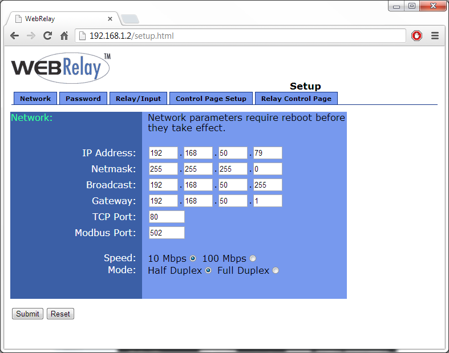Viewport: 449px width, 353px height.
Task: Select the 100 Mbps speed option
Action: pos(253,258)
